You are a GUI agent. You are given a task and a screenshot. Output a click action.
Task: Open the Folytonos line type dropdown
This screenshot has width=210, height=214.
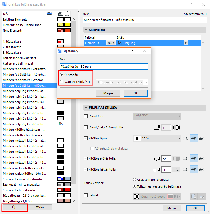[x=157, y=116]
